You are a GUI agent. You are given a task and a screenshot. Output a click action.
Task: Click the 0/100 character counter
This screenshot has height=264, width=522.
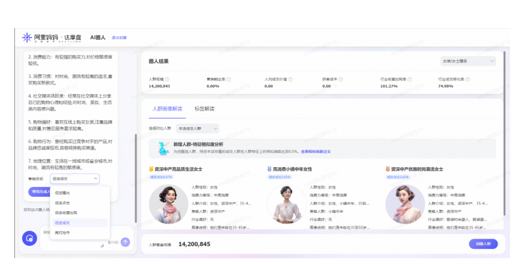(x=113, y=242)
